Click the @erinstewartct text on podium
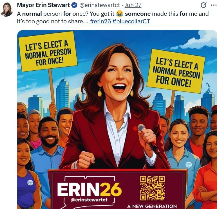This screenshot has width=217, height=209. pyautogui.click(x=89, y=200)
